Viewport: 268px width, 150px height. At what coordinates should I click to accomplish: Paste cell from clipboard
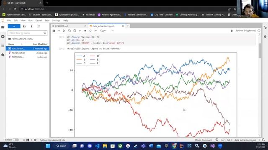tap(75, 31)
